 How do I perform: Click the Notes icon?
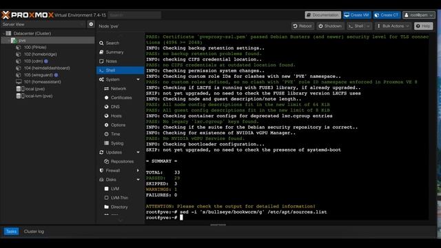(x=101, y=61)
